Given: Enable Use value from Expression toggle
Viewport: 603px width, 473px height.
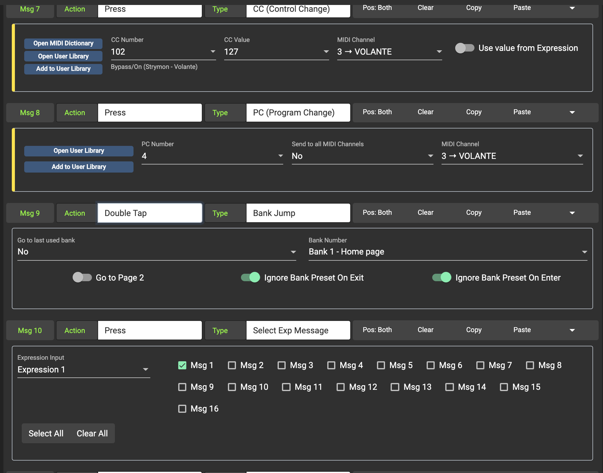Looking at the screenshot, I should coord(465,48).
